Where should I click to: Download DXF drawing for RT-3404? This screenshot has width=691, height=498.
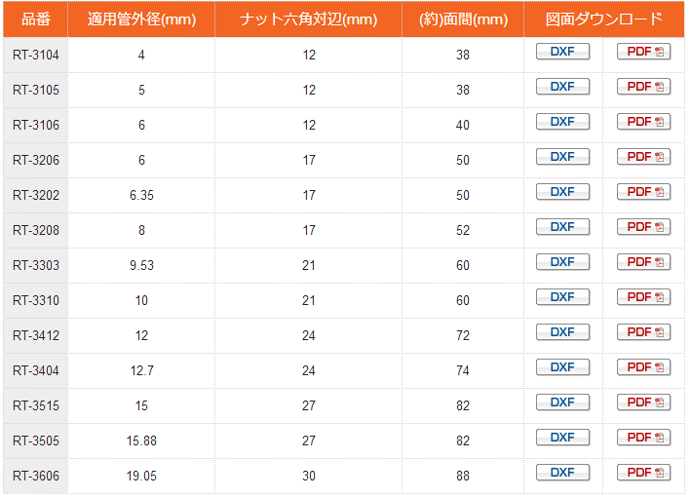tap(562, 367)
